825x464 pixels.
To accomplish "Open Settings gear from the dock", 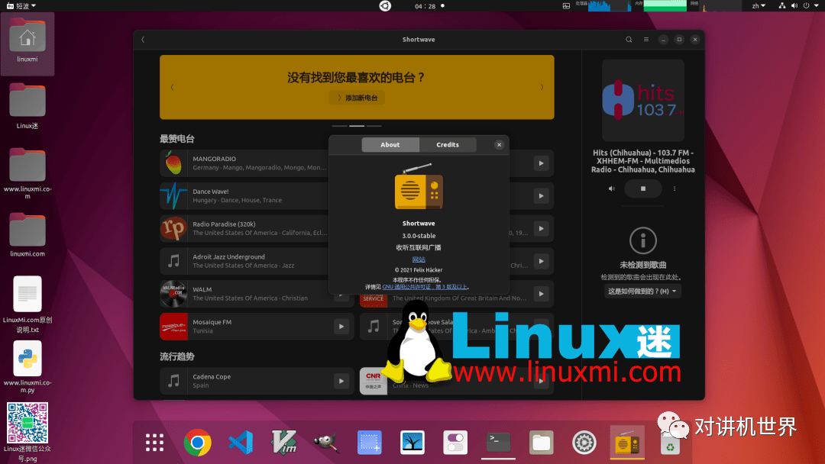I will 584,443.
